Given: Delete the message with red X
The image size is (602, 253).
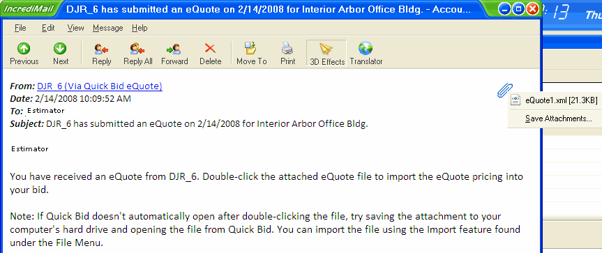Looking at the screenshot, I should (x=210, y=54).
